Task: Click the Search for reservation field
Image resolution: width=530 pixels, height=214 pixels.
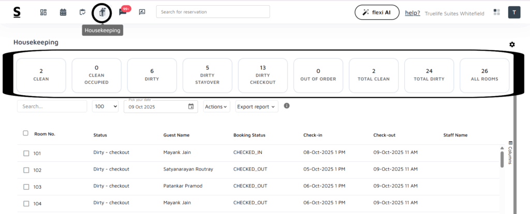Action: [x=213, y=12]
